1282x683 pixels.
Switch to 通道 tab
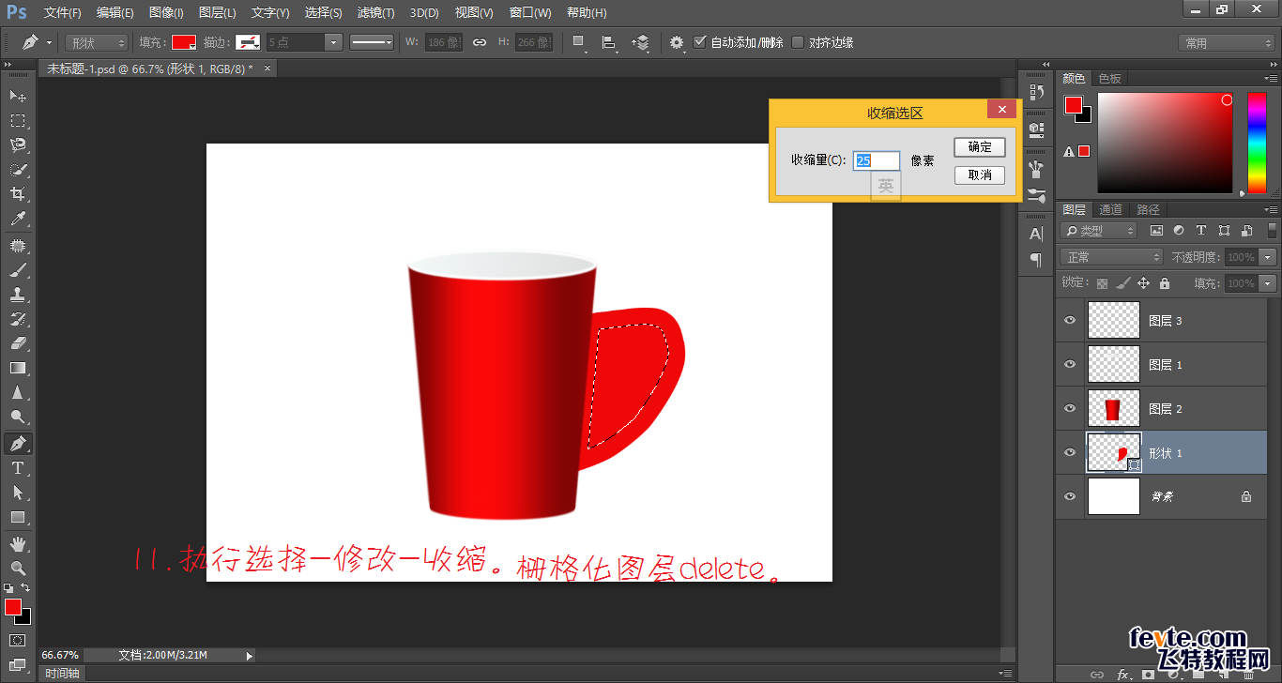pyautogui.click(x=1110, y=209)
